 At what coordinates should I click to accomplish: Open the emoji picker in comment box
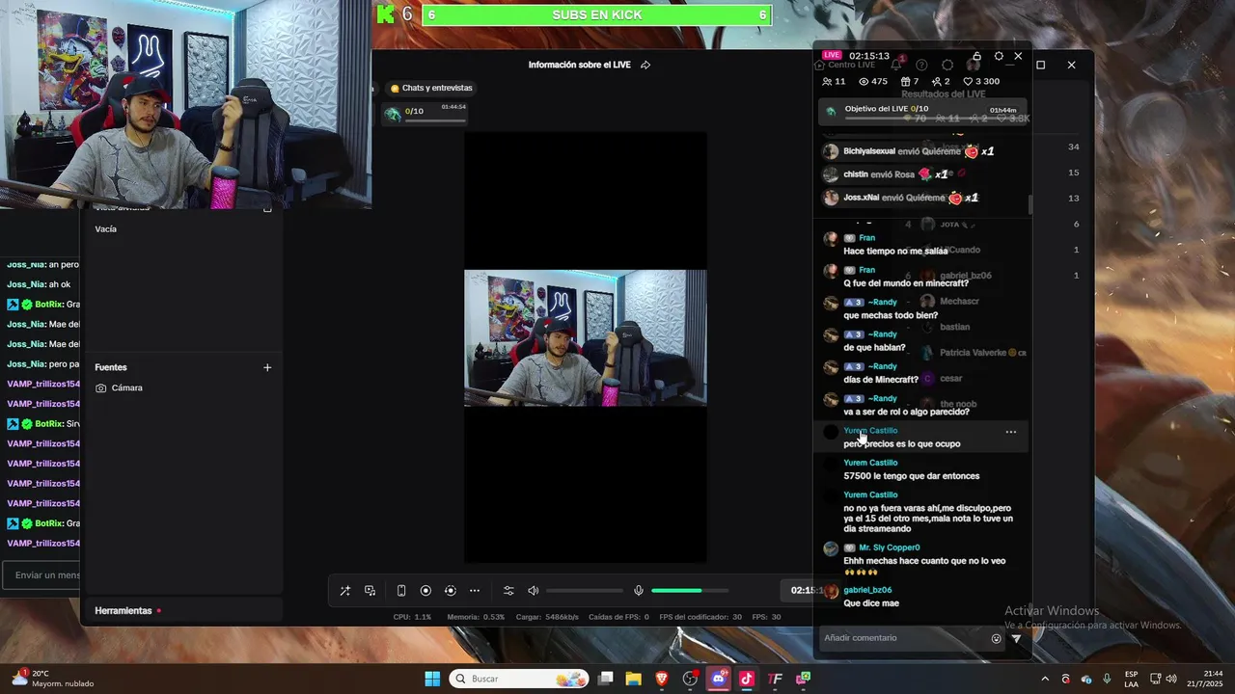[996, 638]
